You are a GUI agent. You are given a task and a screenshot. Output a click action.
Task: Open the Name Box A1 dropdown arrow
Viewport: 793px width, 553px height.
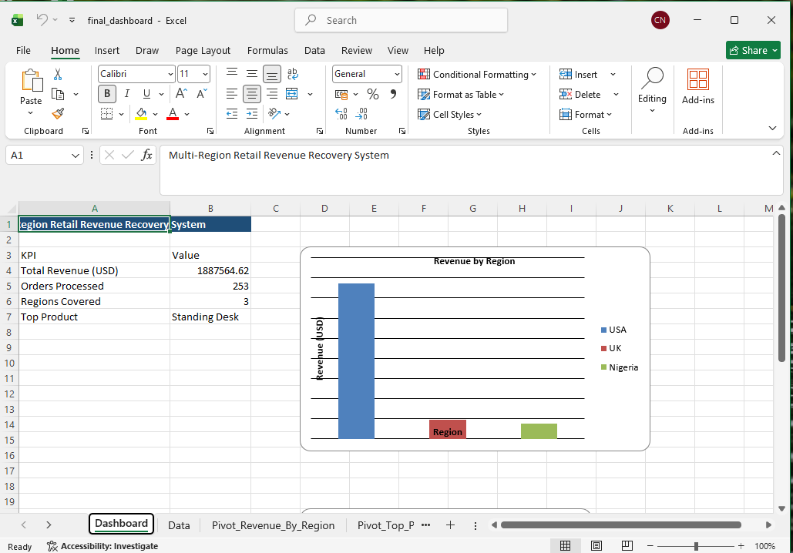pyautogui.click(x=76, y=155)
